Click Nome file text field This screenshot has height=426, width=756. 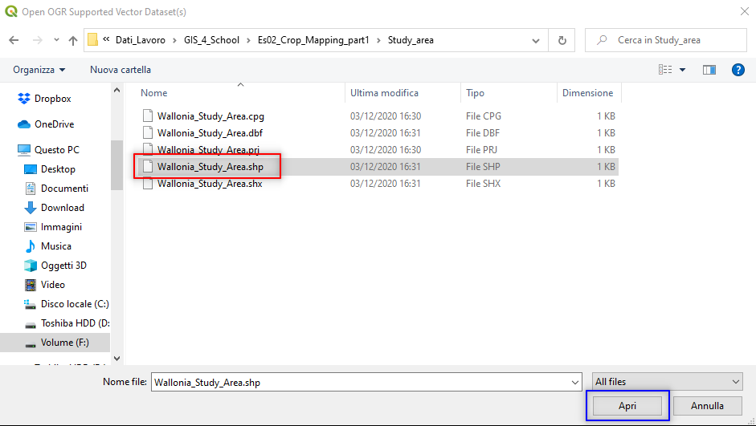(360, 382)
